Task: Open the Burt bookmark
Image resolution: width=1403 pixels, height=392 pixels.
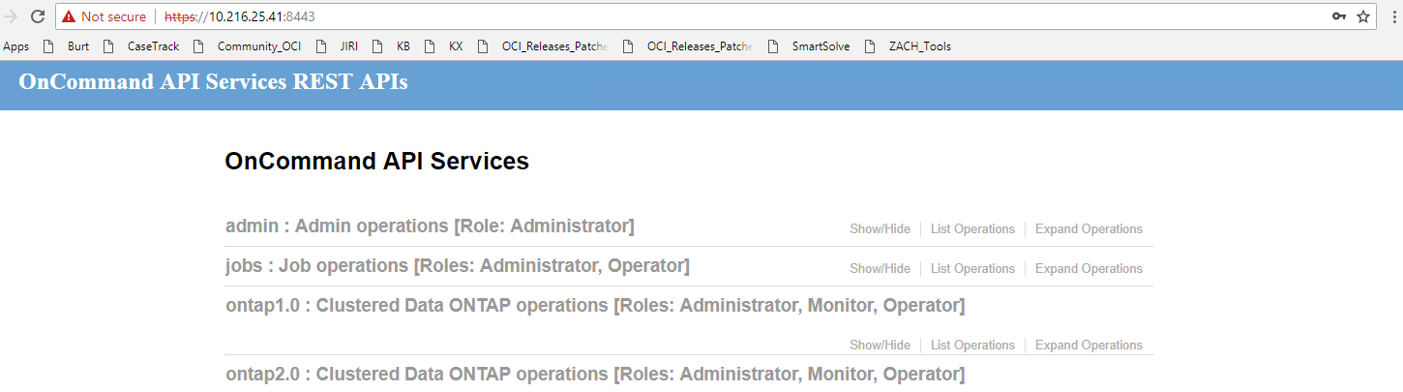Action: (77, 45)
